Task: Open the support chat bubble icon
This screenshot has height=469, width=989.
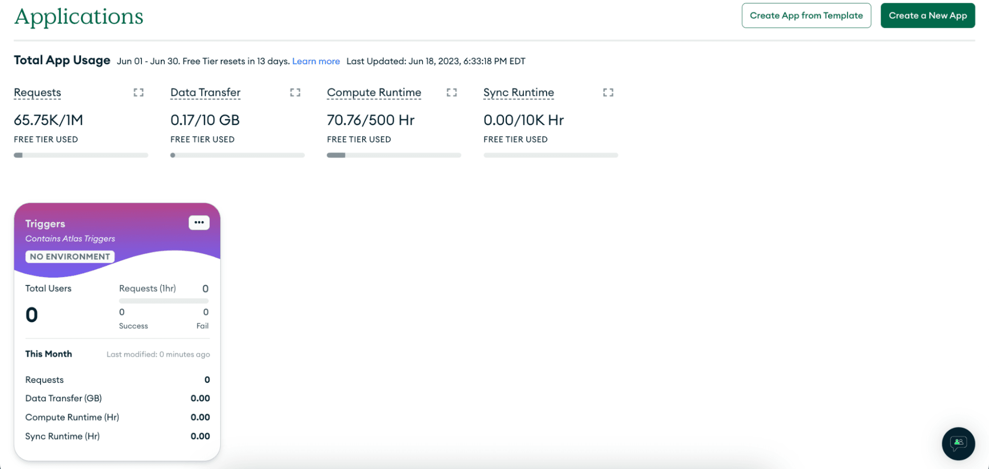Action: coord(958,443)
